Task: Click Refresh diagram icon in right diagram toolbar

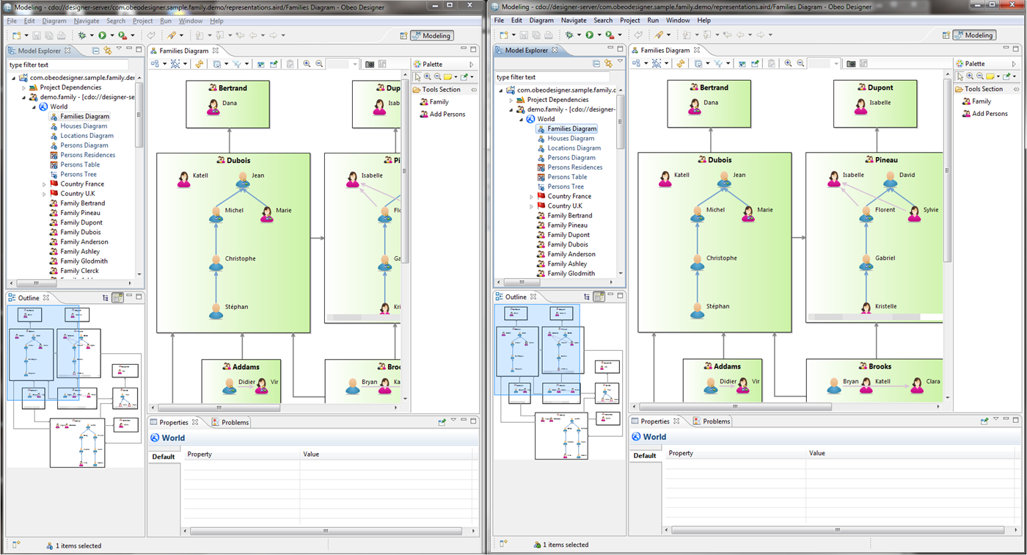Action: coord(680,64)
